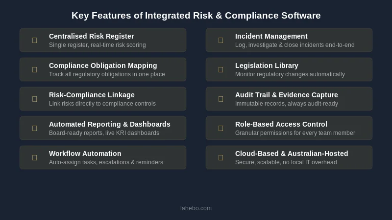The height and width of the screenshot is (220, 392).
Task: Select the Legislation Library heading
Action: 267,66
